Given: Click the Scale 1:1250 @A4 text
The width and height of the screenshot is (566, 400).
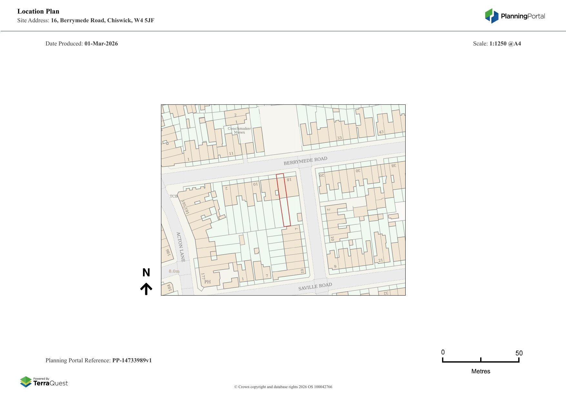Looking at the screenshot, I should coord(497,44).
